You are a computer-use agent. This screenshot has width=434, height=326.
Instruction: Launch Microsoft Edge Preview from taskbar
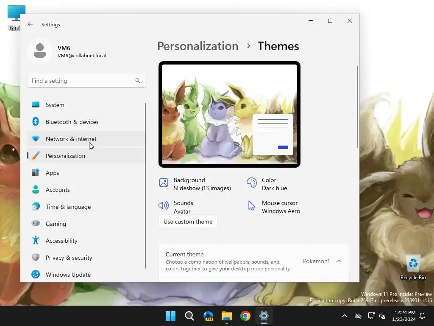208,316
